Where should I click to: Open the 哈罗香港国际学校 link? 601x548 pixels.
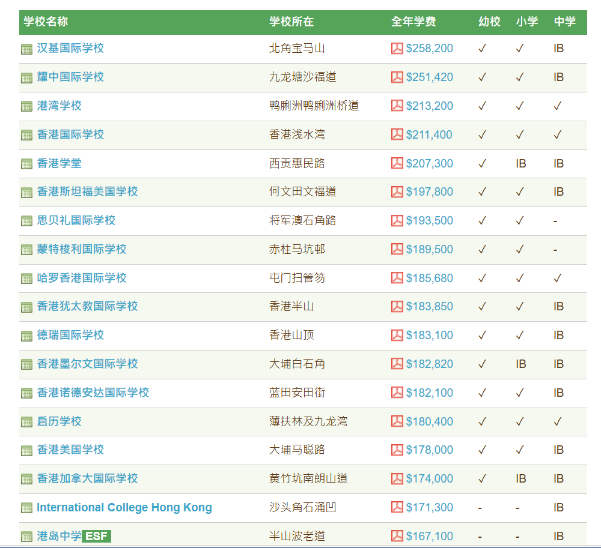pos(82,278)
